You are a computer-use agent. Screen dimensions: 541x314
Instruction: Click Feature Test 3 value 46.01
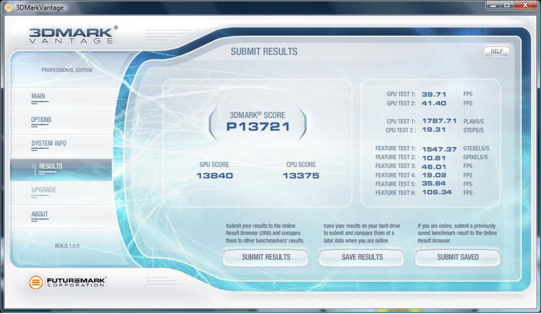coord(434,167)
